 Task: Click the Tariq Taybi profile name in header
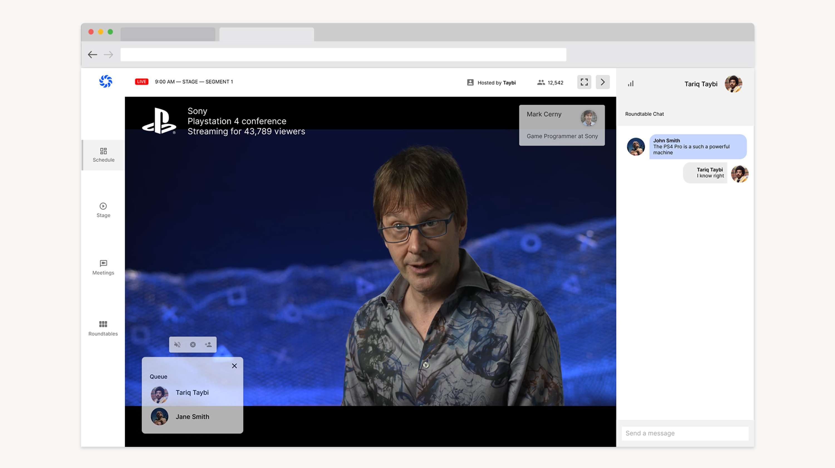point(701,84)
